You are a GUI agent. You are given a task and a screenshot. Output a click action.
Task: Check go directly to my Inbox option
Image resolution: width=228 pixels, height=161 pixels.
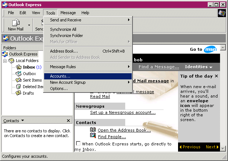tap(78, 143)
